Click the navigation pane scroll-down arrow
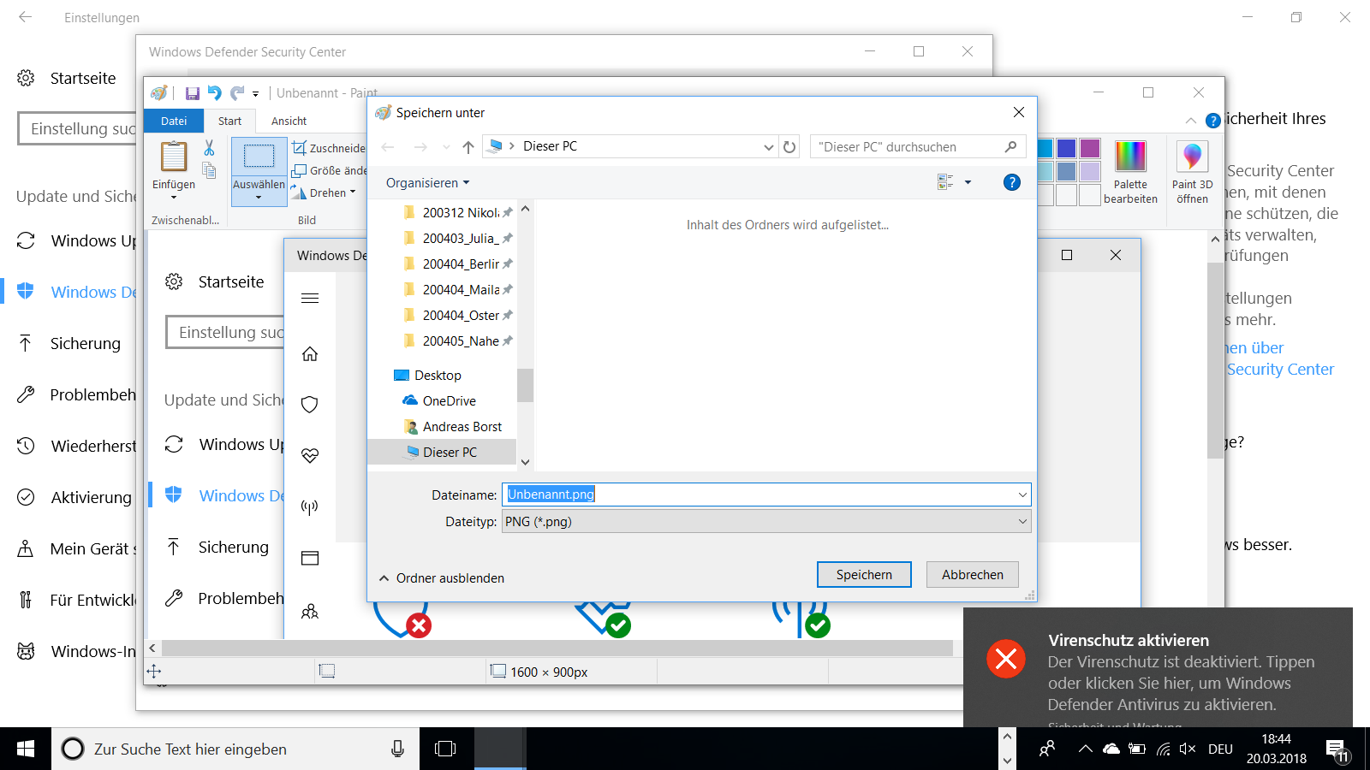1370x770 pixels. tap(526, 462)
